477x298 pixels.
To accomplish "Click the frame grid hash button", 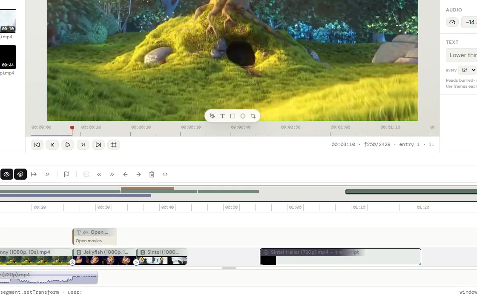I will (114, 145).
